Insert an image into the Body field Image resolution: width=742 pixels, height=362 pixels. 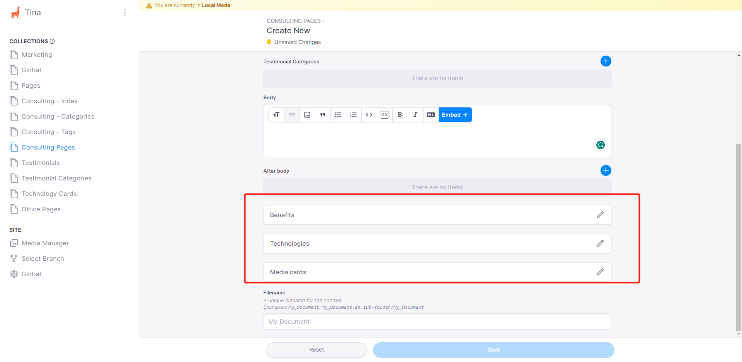[307, 115]
